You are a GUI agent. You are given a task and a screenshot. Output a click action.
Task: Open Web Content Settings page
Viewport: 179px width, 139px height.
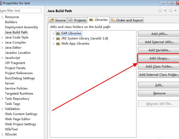21,114
